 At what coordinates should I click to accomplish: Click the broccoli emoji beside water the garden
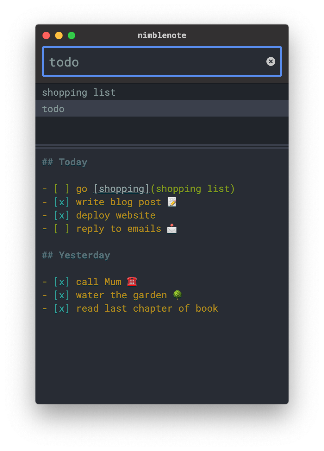point(177,295)
